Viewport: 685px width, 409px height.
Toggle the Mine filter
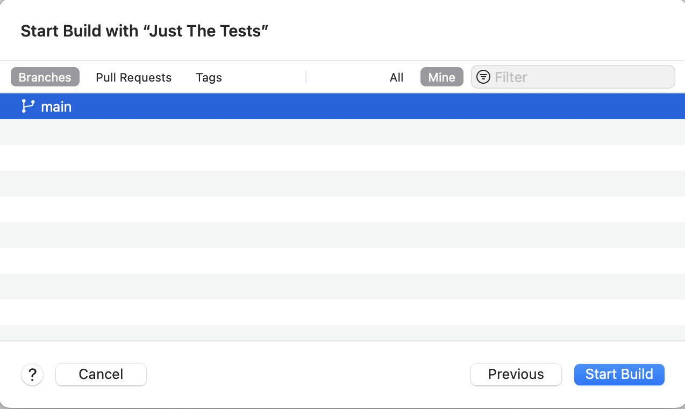[441, 77]
